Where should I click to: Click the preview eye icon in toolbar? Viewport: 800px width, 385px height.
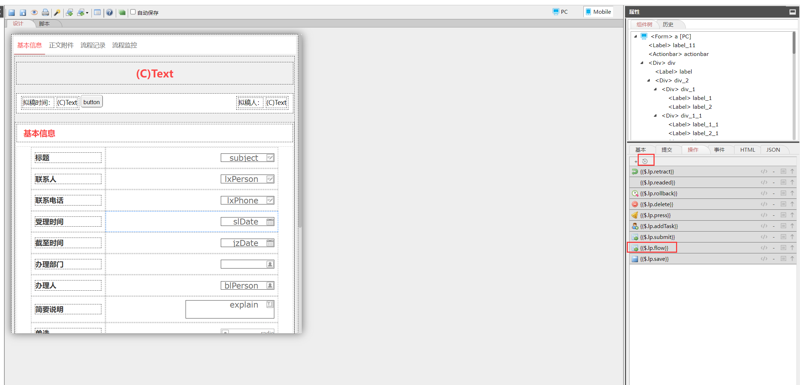(34, 13)
